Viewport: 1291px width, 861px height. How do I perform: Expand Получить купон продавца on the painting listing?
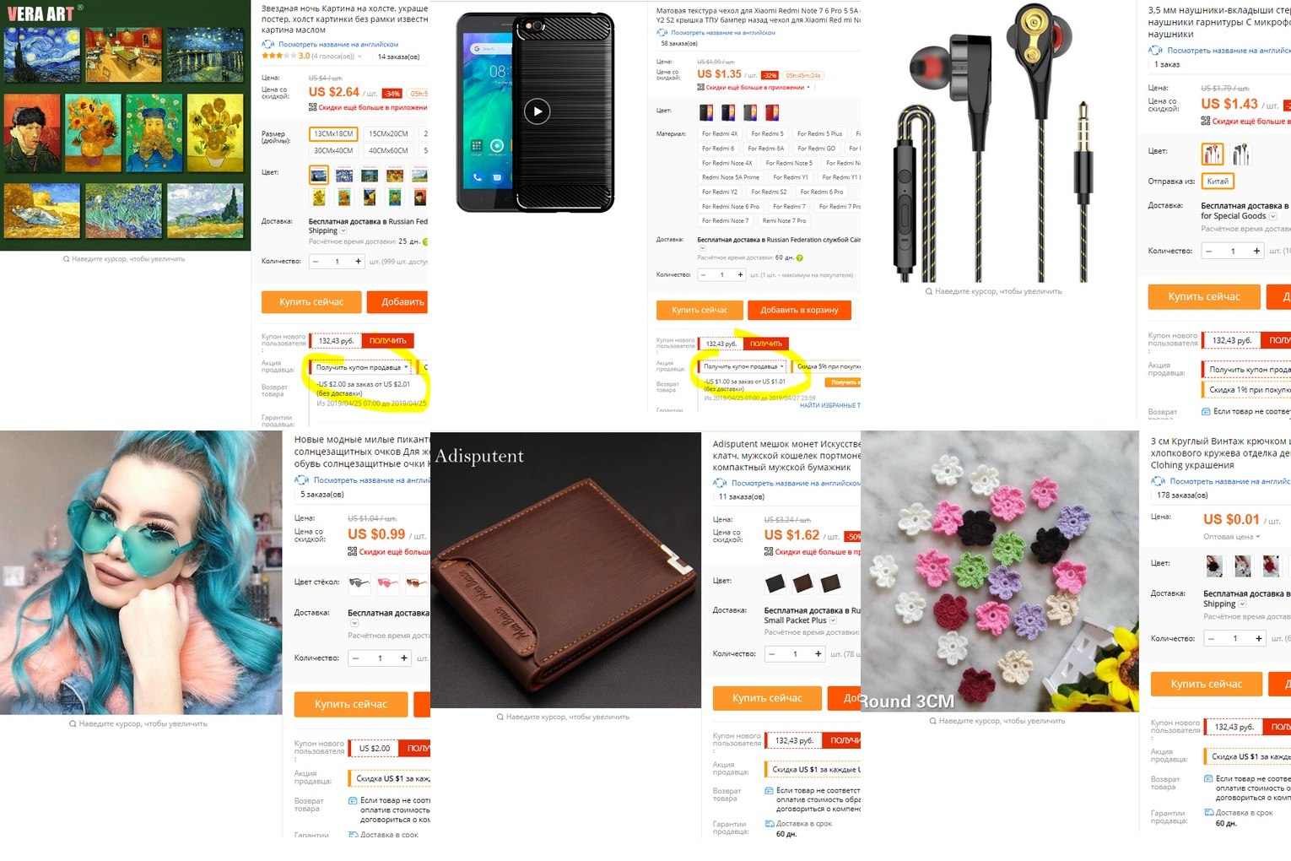click(361, 367)
